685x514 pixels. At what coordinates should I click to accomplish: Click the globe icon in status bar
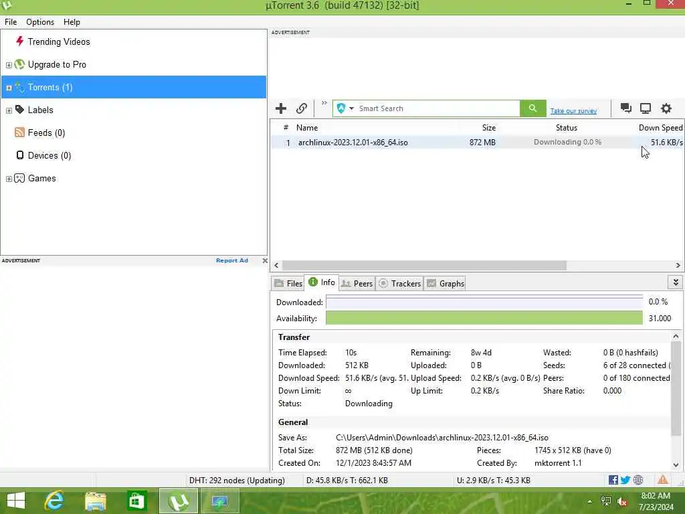638,480
